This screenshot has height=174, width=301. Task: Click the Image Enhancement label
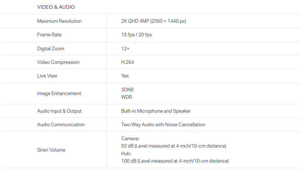59,93
